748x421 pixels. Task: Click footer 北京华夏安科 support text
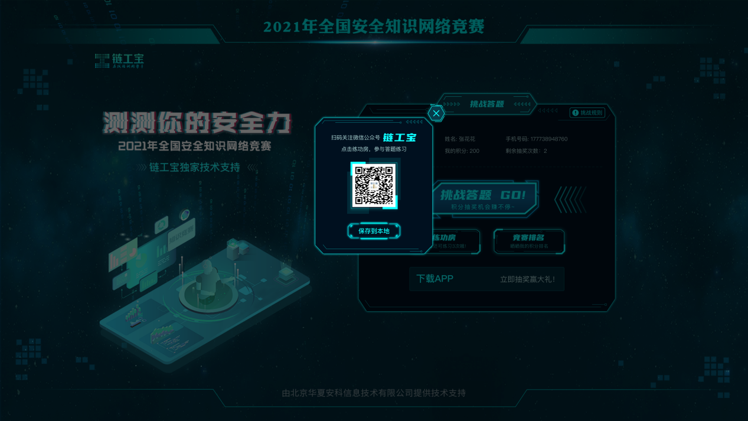pos(374,393)
